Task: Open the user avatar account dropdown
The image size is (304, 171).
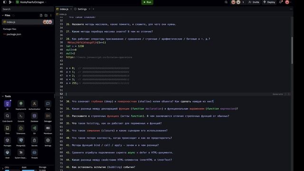Action: 288,2
